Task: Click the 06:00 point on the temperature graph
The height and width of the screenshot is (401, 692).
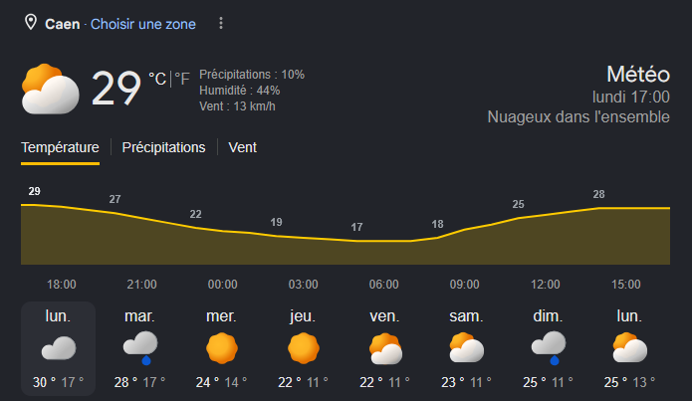Action: (383, 241)
